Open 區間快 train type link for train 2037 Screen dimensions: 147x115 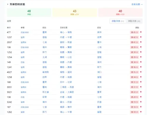point(24,42)
